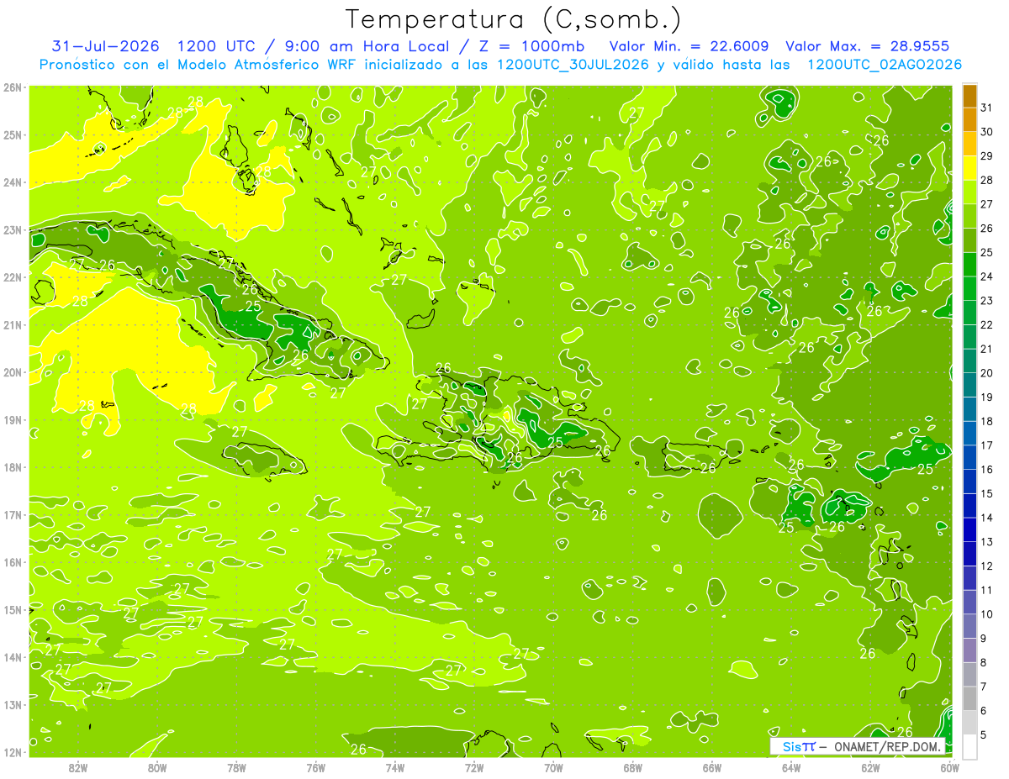The width and height of the screenshot is (1009, 779).
Task: Click the '1200UTC_30JUL2026' initialization time text
Action: click(x=573, y=65)
